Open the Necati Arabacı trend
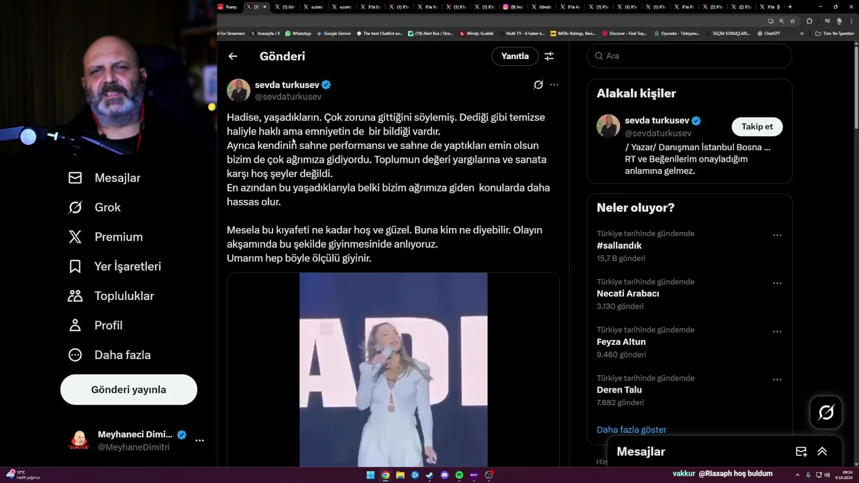Viewport: 859px width, 483px height. (627, 294)
